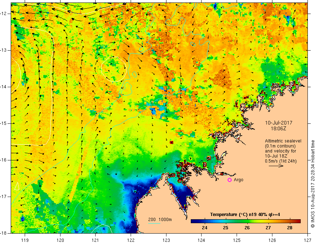The width and height of the screenshot is (315, 244).
Task: Click the '120' longitude axis label
Action: click(x=60, y=240)
